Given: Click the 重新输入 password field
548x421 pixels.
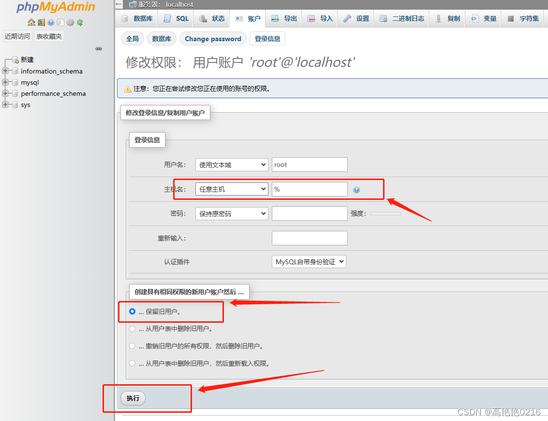Looking at the screenshot, I should tap(310, 238).
